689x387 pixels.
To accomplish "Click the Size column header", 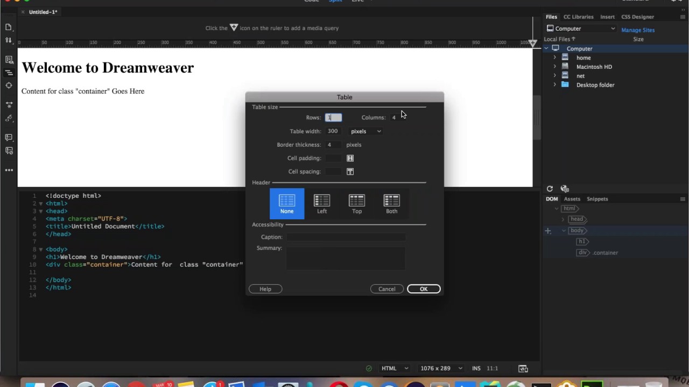I will point(638,39).
